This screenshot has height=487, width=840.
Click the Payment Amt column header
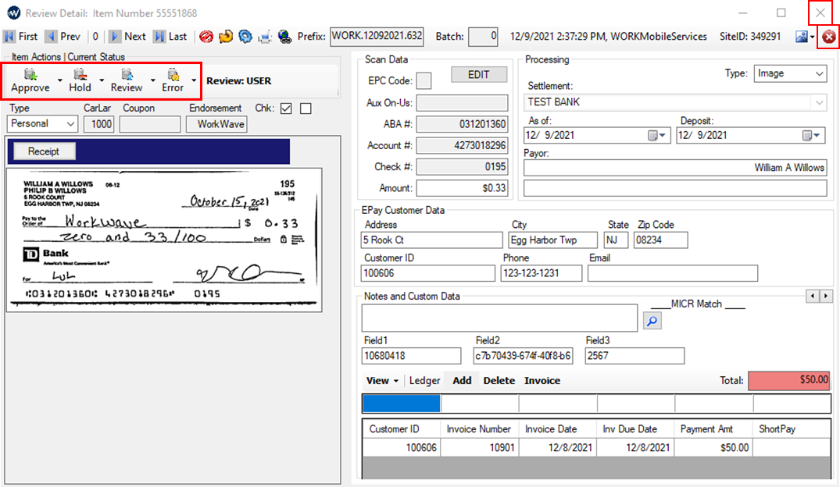click(713, 429)
